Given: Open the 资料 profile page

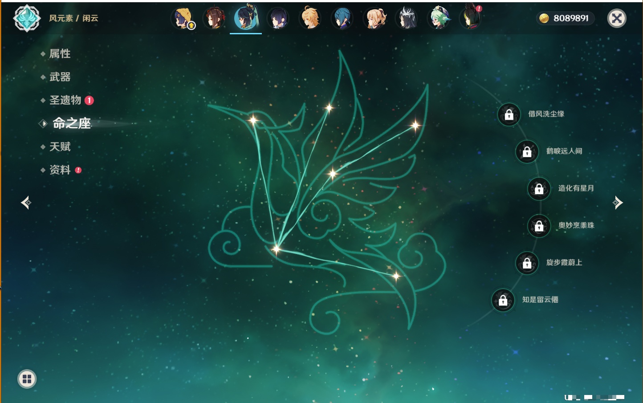Looking at the screenshot, I should pos(61,170).
